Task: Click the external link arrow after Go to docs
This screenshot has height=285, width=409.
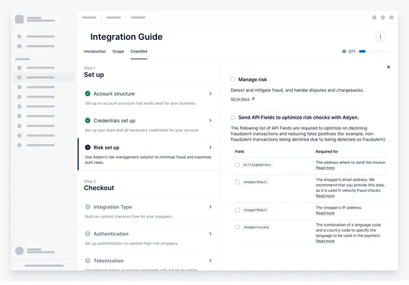Action: point(253,99)
